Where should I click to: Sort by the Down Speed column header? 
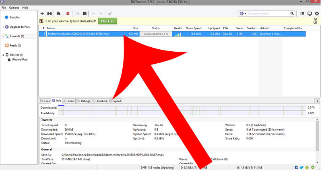pyautogui.click(x=194, y=28)
